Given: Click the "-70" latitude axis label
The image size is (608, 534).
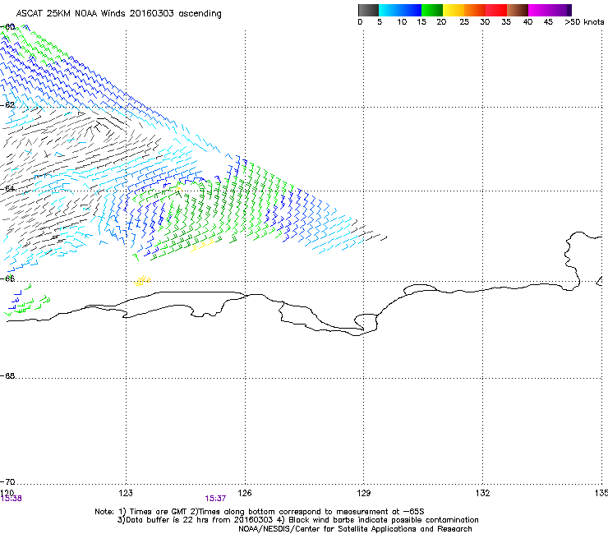Looking at the screenshot, I should [7, 481].
